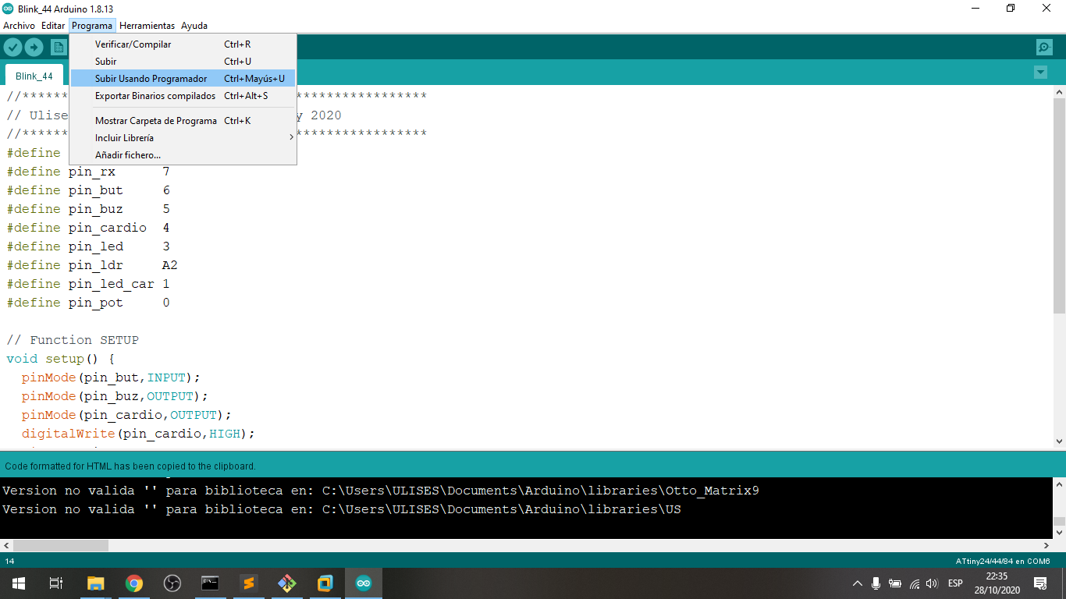Click the volume speaker tray icon
This screenshot has height=599, width=1066.
[932, 583]
